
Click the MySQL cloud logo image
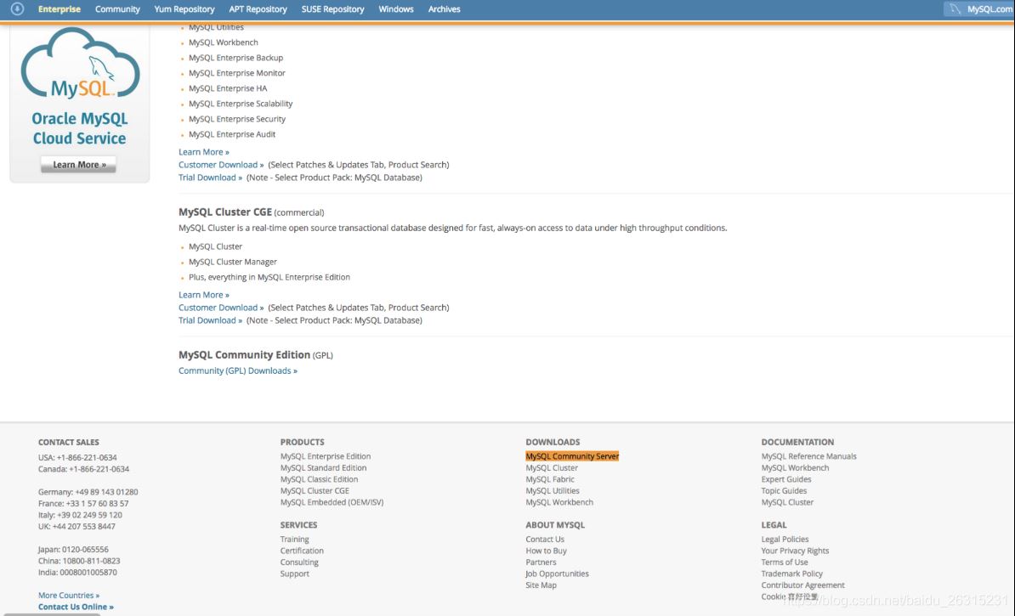[x=80, y=66]
